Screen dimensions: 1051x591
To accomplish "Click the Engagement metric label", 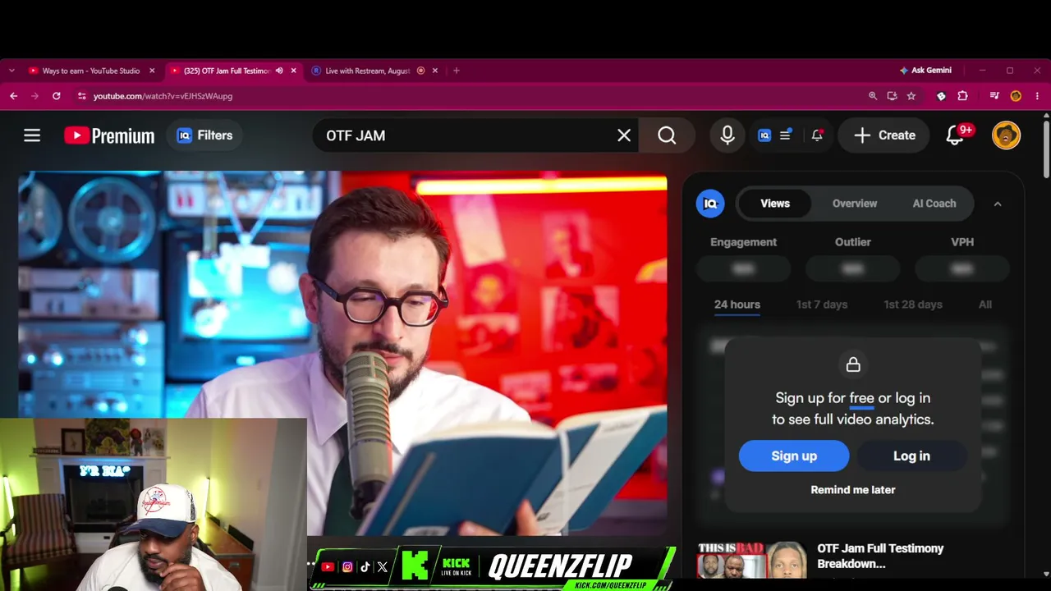I will 744,242.
